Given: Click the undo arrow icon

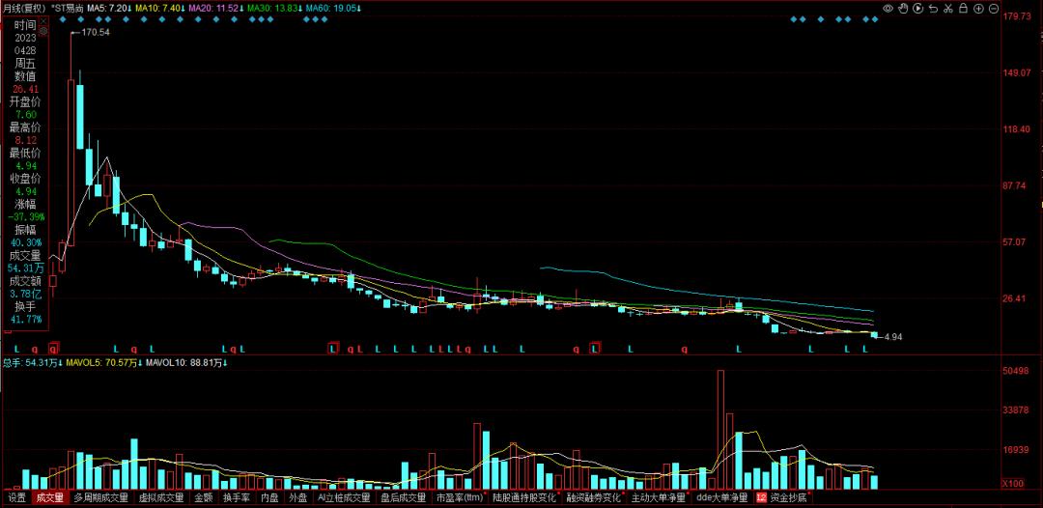Looking at the screenshot, I should pos(933,9).
